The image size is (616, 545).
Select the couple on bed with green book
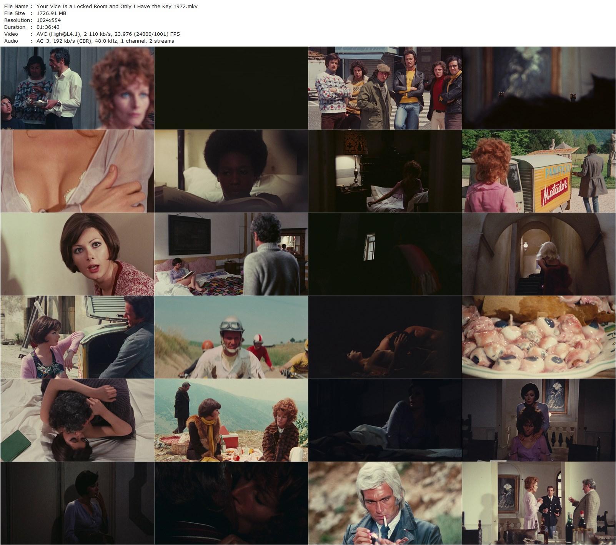pyautogui.click(x=77, y=420)
